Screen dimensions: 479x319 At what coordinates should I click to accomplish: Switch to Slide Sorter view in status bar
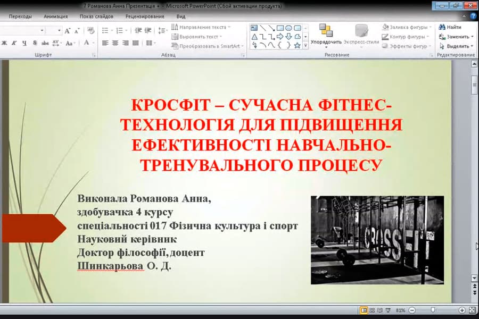point(372,309)
